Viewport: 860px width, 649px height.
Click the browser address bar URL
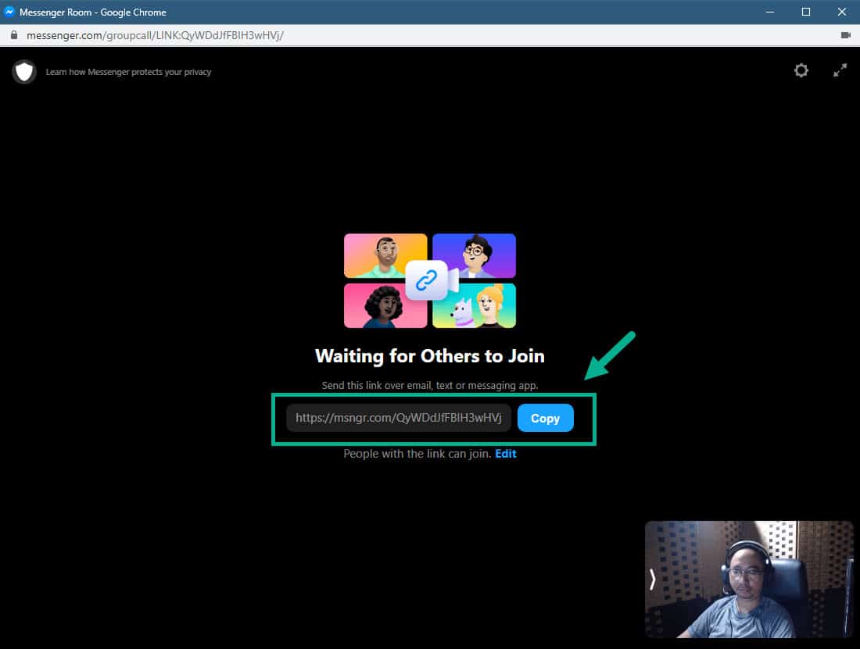point(155,35)
